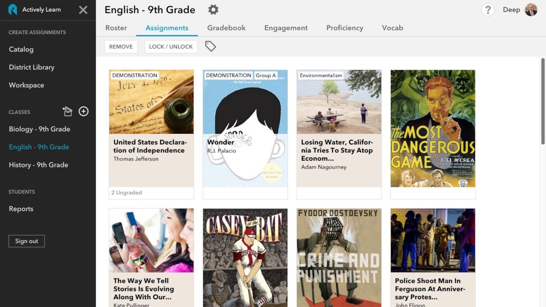
Task: Open the Roster tab
Action: pyautogui.click(x=116, y=28)
